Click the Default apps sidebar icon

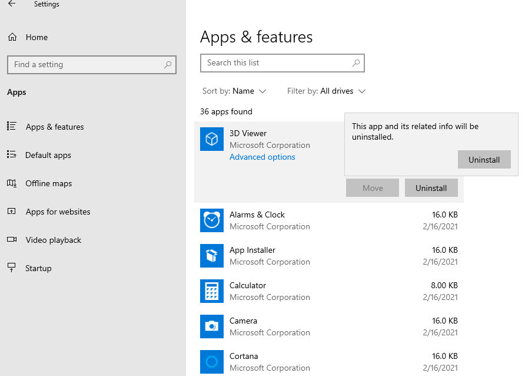11,154
